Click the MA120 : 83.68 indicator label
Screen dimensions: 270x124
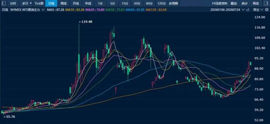(156, 10)
